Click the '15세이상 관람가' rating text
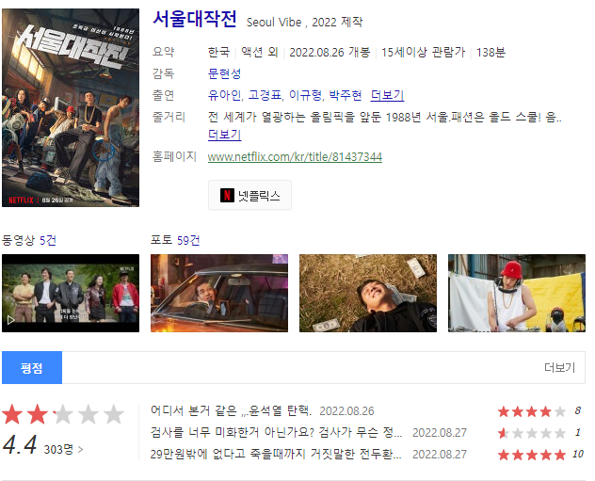Viewport: 595px width, 481px height. coord(423,52)
